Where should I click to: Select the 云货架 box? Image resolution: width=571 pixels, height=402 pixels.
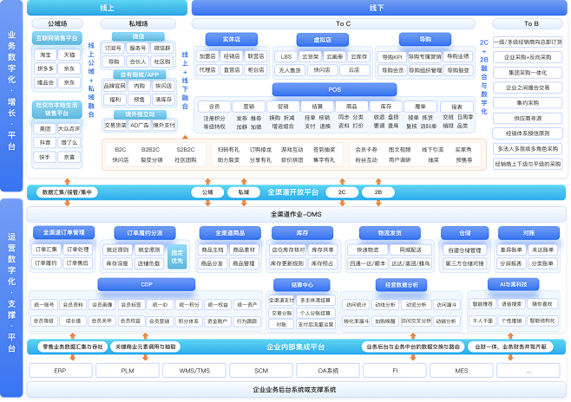click(x=311, y=56)
